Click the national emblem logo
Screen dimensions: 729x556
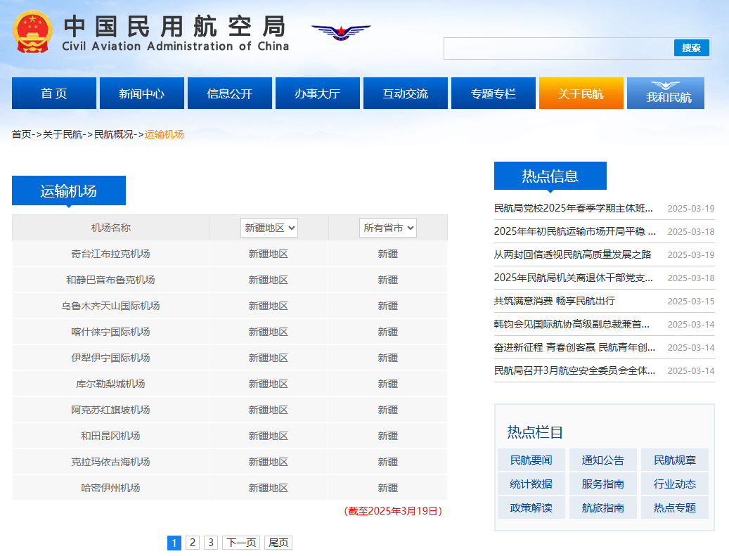32,32
